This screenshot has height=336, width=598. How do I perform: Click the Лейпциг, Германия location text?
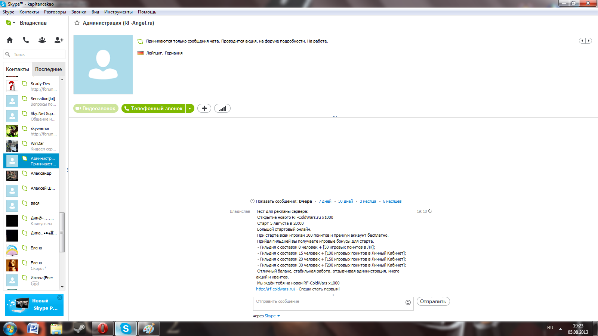(164, 53)
